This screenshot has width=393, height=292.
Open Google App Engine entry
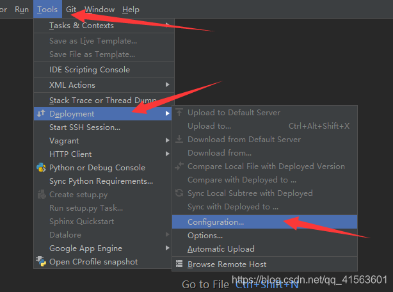(x=103, y=248)
